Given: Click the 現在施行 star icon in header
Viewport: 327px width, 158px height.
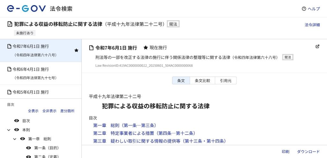Looking at the screenshot, I should coord(146,48).
